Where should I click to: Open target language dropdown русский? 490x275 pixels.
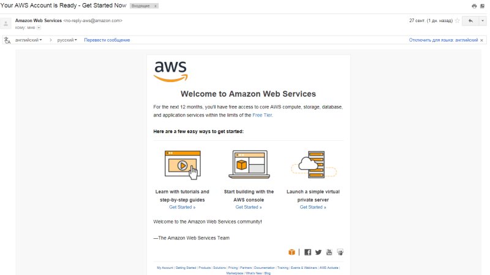(67, 40)
